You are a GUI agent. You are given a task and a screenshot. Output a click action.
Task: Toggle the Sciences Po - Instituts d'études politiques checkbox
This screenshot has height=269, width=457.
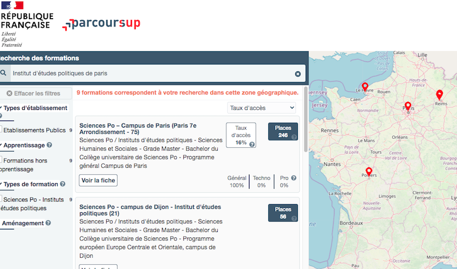tap(1, 198)
